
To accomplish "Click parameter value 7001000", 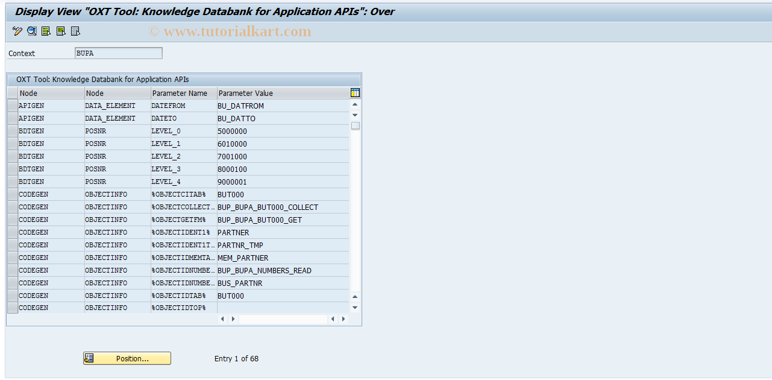I will [x=283, y=156].
